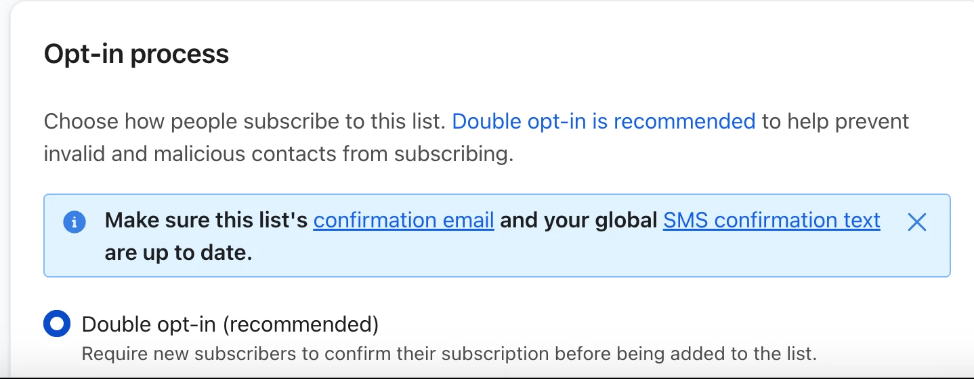Click the "and your global" banner text
Viewport: 974px width, 379px height.
pyautogui.click(x=579, y=221)
